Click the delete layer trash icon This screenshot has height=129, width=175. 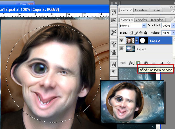pyautogui.click(x=169, y=63)
